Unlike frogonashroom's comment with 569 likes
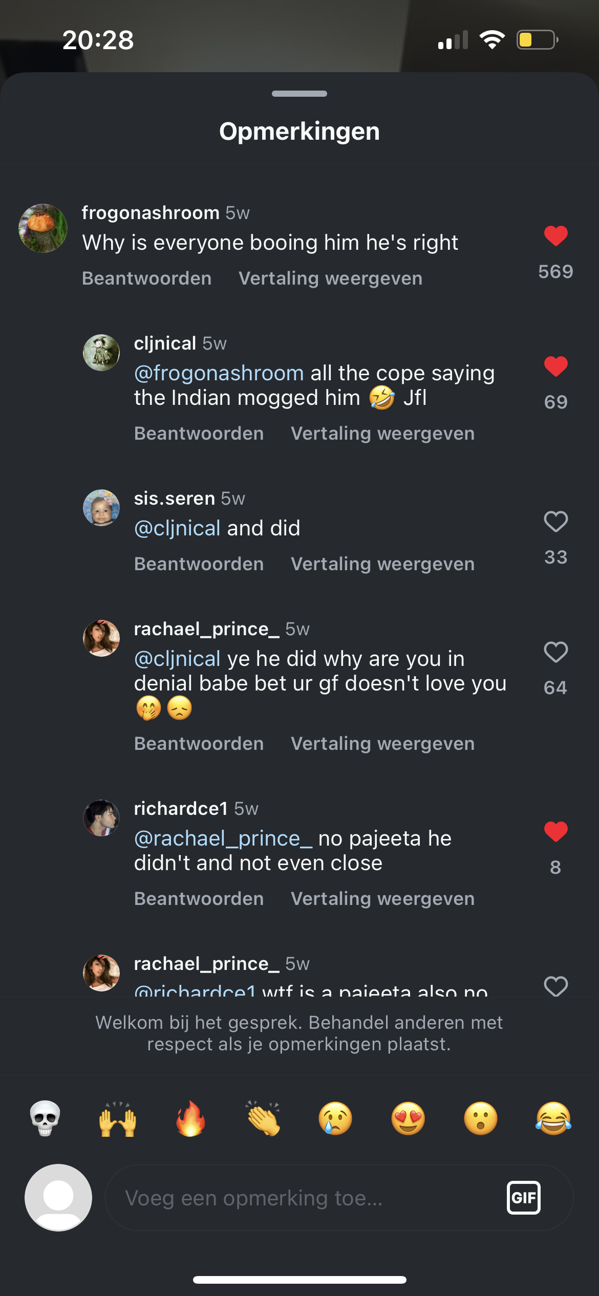The width and height of the screenshot is (599, 1296). 555,236
